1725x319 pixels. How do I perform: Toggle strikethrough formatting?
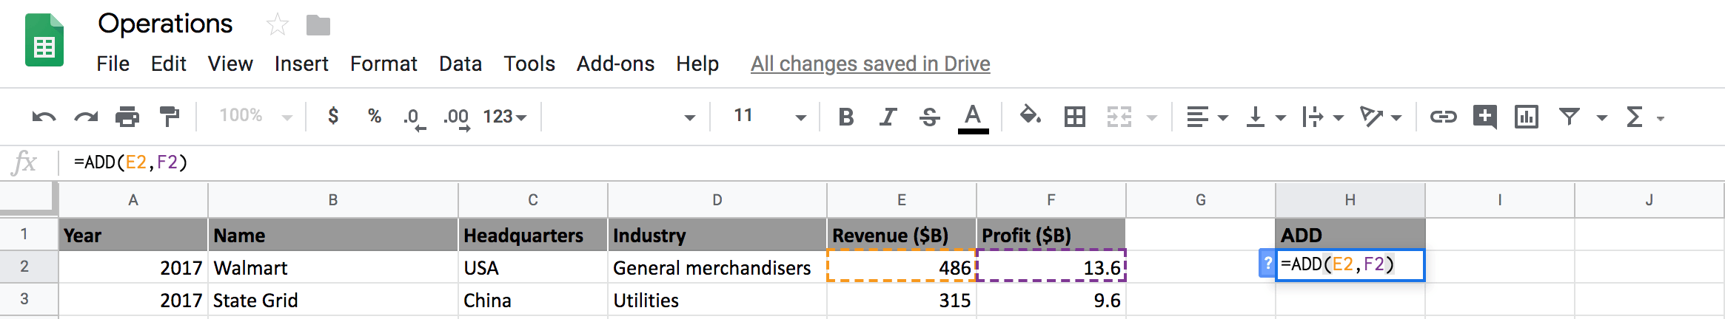coord(930,117)
